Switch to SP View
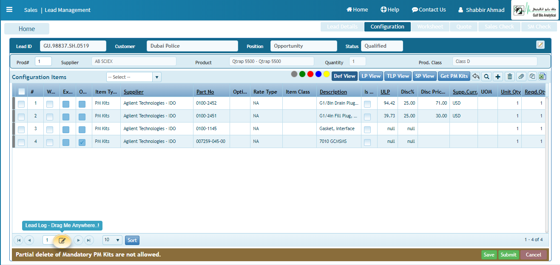Screen dimensions: 560x265 [x=424, y=76]
